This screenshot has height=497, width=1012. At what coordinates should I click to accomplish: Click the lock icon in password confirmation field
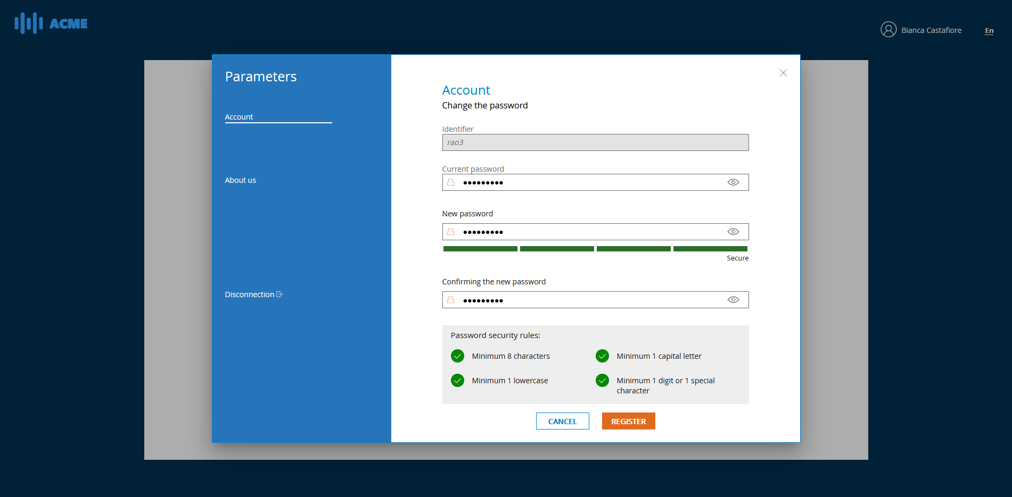[x=450, y=299]
